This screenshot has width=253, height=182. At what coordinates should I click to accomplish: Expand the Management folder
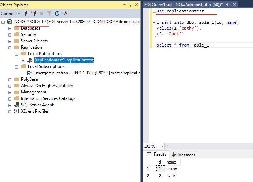pos(10,93)
